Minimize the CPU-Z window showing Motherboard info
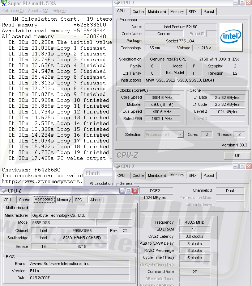The image size is (252, 286). point(122,191)
